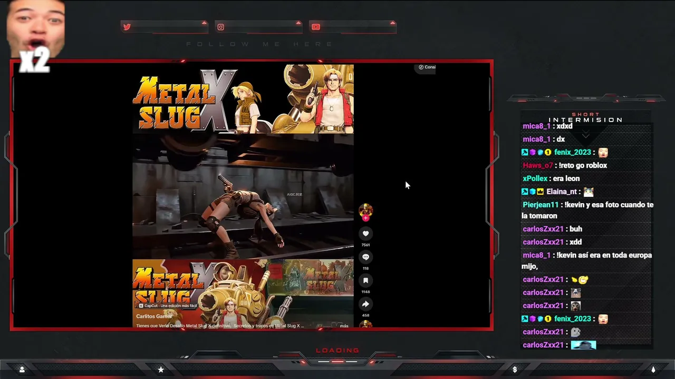Click the video description starting 'Tienes que Verlo'
Screen dimensions: 675x379
click(220, 326)
